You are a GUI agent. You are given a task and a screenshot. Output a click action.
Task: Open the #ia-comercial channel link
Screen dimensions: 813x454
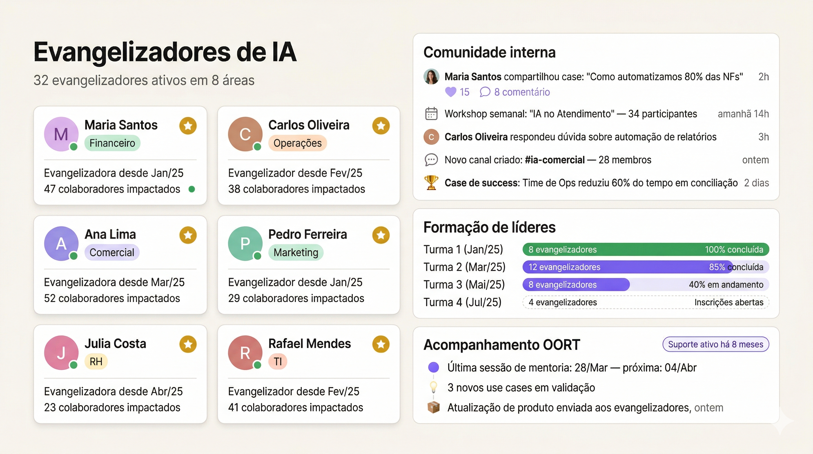pos(556,160)
